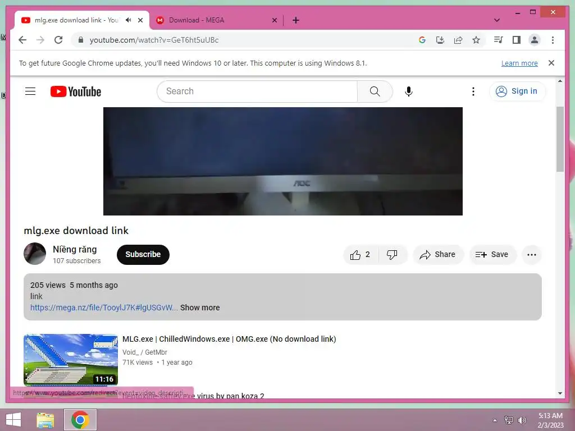Open Niềng răng channel name
575x431 pixels.
coord(75,250)
